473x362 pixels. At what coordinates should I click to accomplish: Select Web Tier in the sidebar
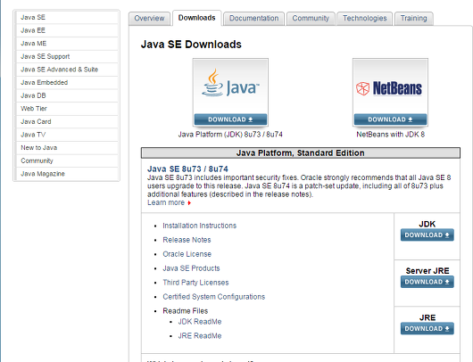[66, 109]
